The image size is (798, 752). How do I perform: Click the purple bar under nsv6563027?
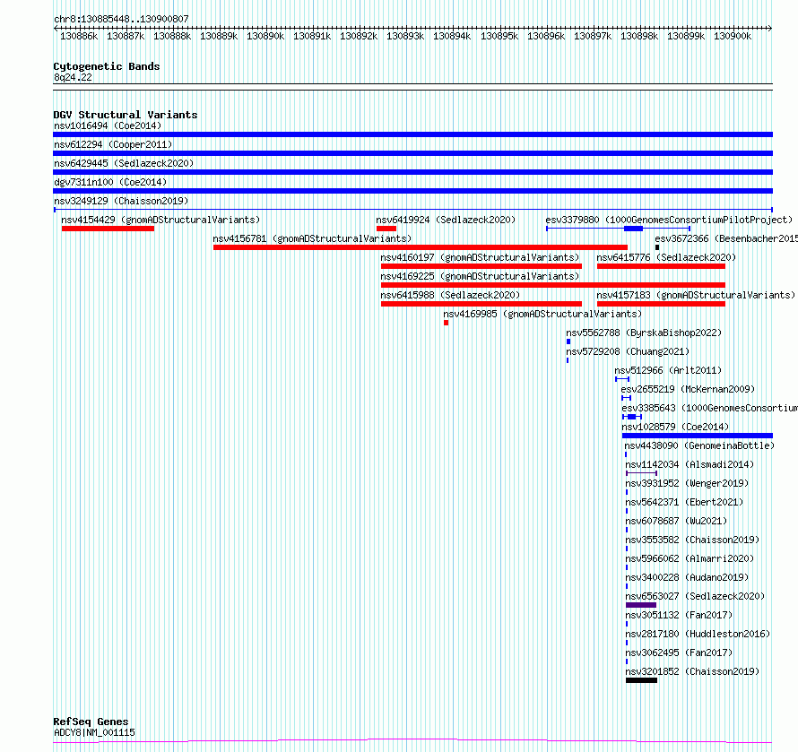(641, 605)
